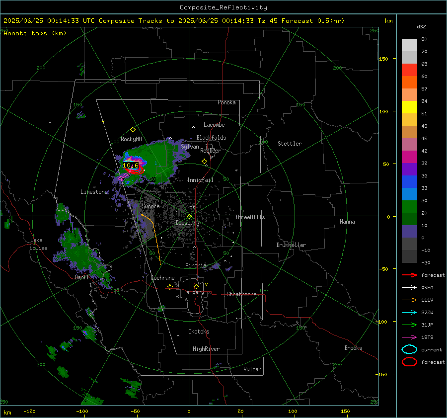Click the bright yellow 54–51 dBZ swatch

pos(409,107)
